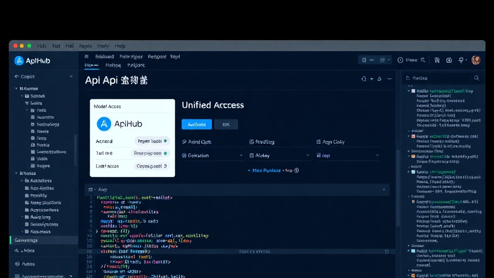Click the main content vertical scrollbar
494x278 pixels.
(x=398, y=188)
